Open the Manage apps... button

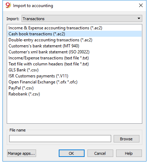tap(22, 153)
